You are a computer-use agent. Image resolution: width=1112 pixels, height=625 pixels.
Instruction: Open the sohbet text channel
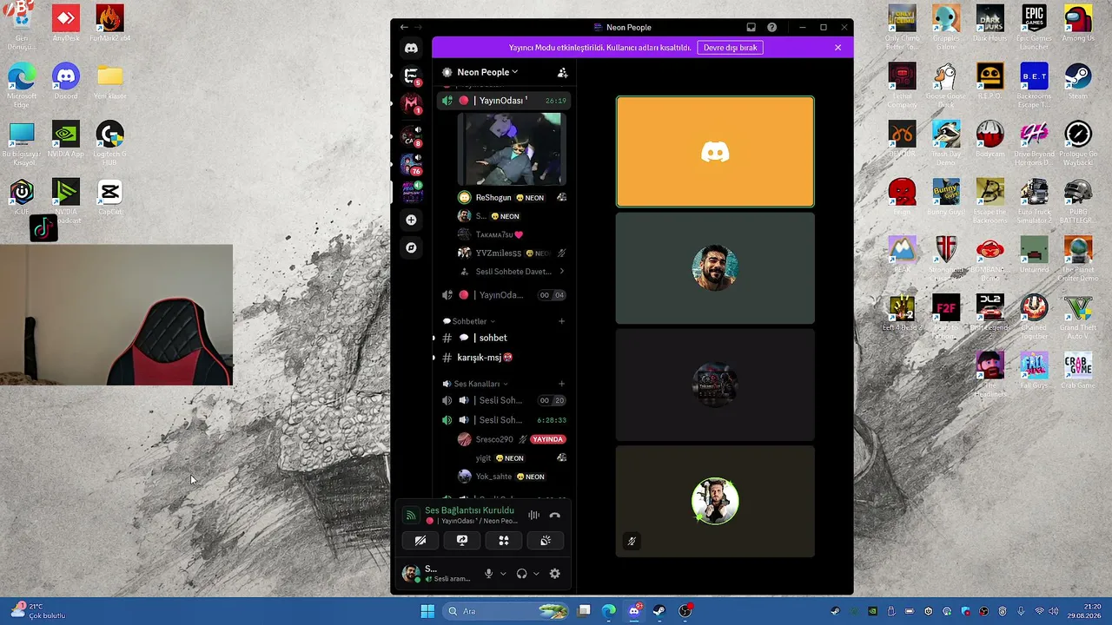pos(504,338)
